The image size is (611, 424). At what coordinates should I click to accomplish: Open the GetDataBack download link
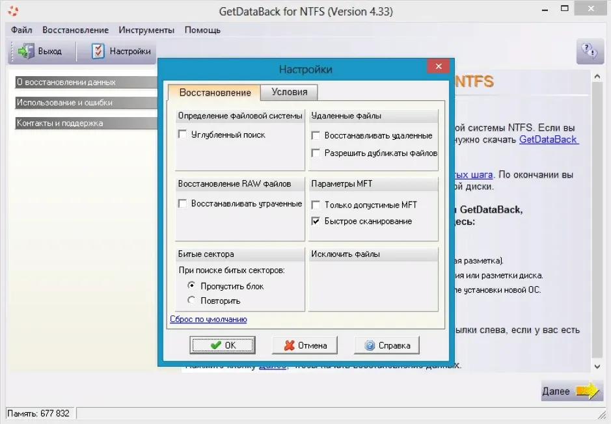click(549, 139)
